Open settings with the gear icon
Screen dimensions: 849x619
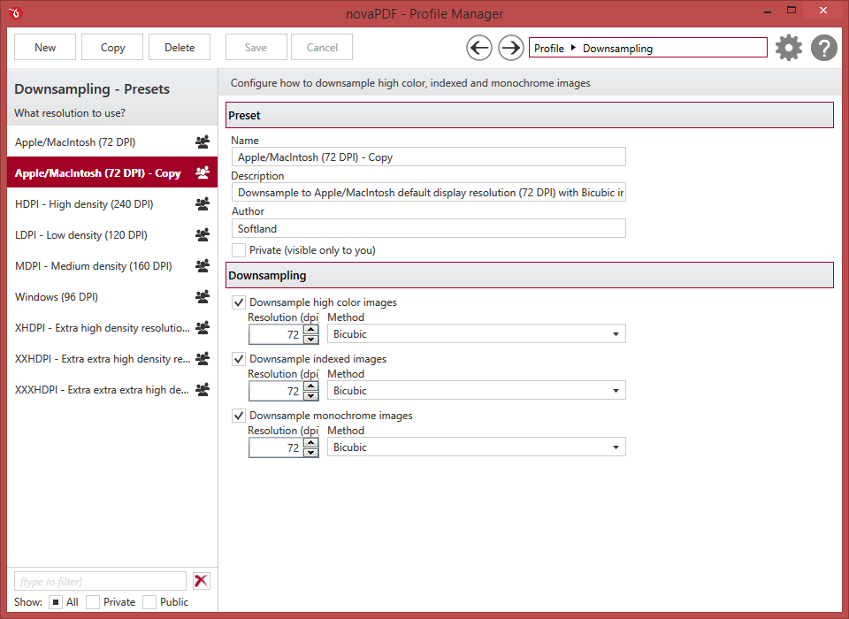pyautogui.click(x=788, y=49)
